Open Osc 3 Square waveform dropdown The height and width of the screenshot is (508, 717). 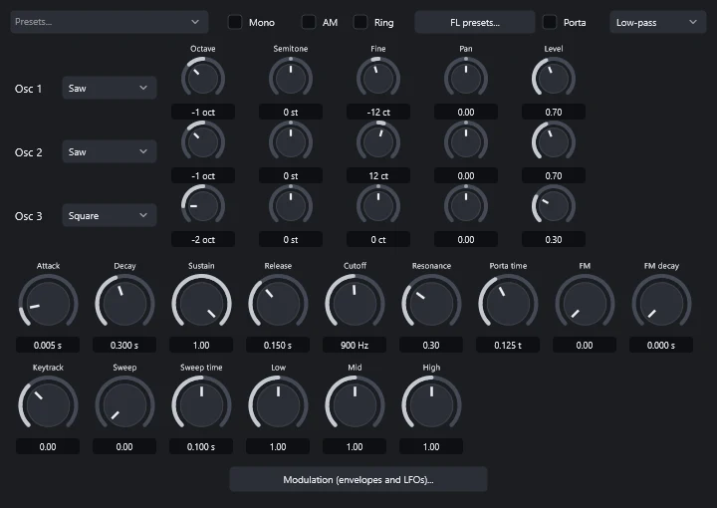(110, 215)
